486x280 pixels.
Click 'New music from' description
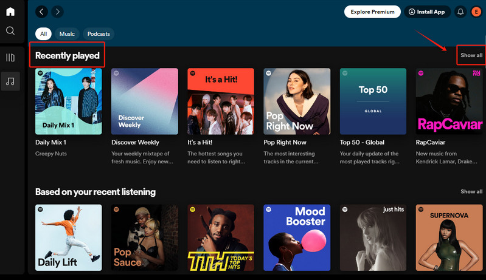pos(436,154)
